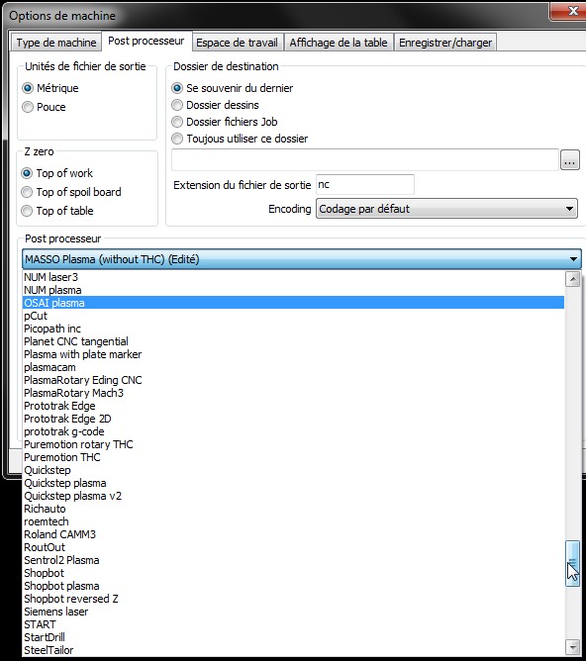Choose RoutOut entry
This screenshot has height=661, width=586.
tap(293, 547)
